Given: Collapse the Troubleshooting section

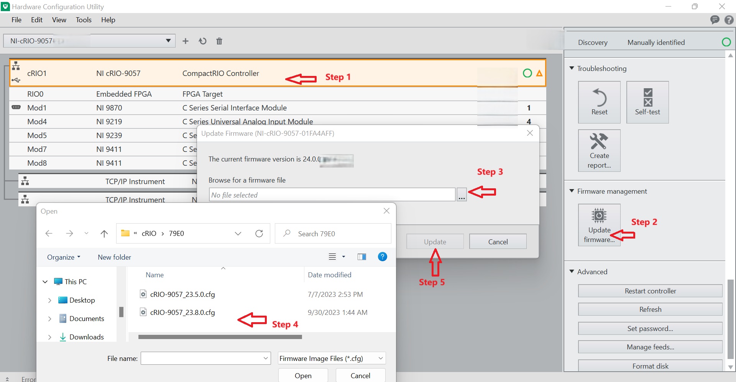Looking at the screenshot, I should click(572, 68).
